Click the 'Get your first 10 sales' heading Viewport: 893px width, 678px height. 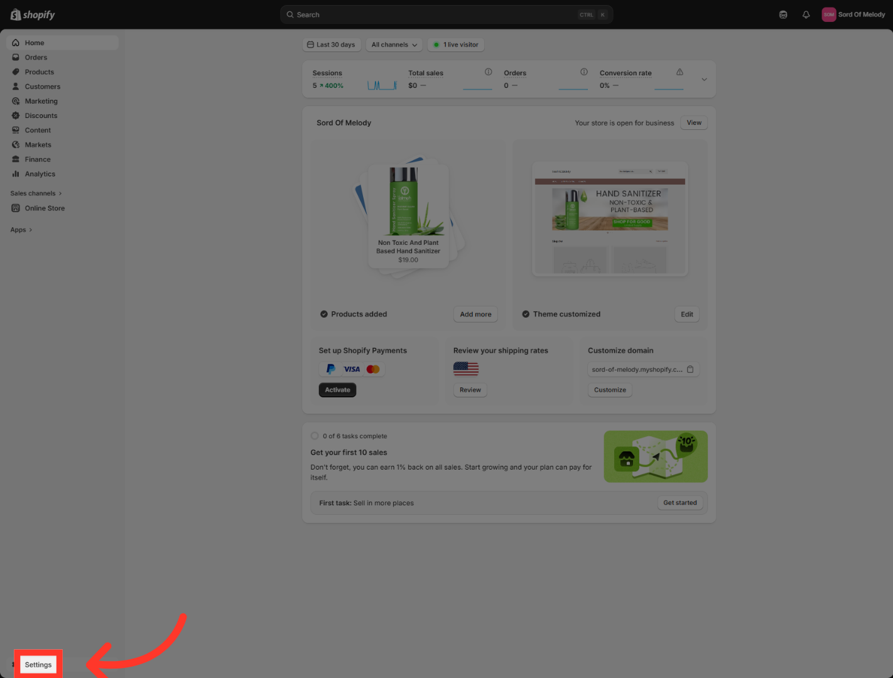click(349, 453)
